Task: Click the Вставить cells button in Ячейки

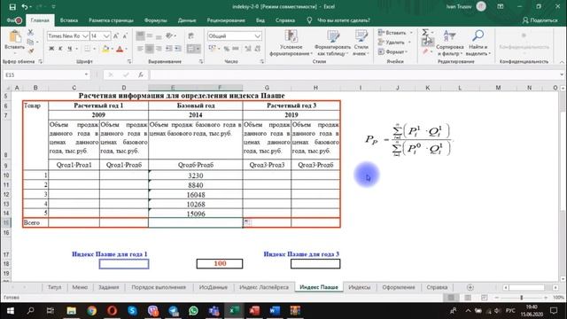Action: point(395,33)
